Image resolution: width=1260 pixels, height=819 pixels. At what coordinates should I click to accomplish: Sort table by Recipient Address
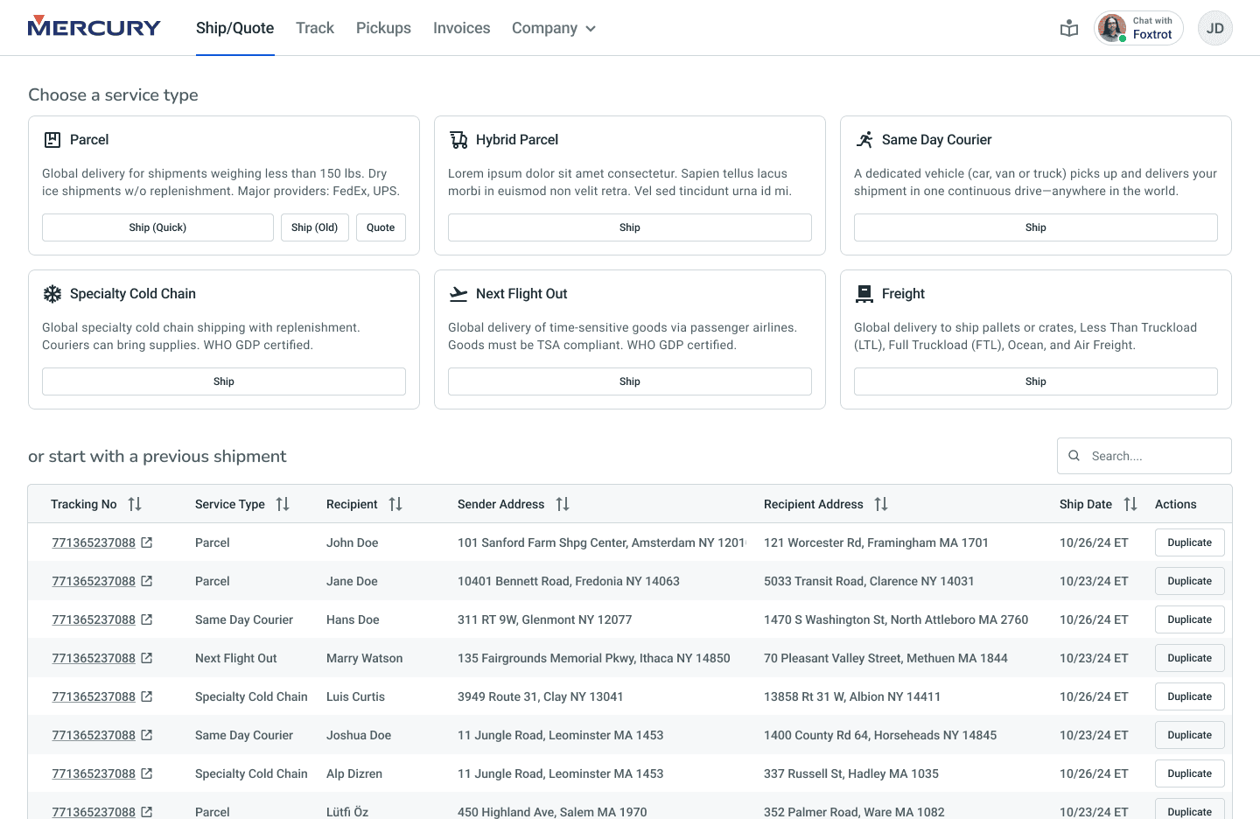tap(881, 504)
